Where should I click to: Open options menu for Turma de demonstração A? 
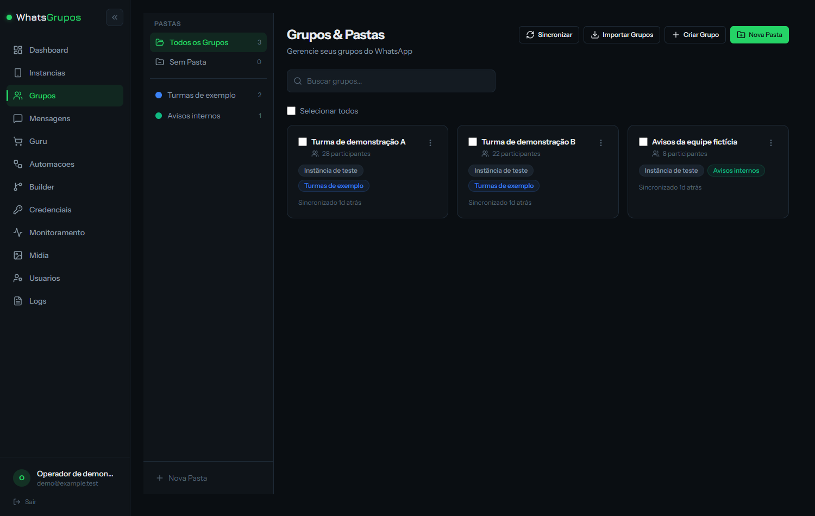tap(430, 143)
